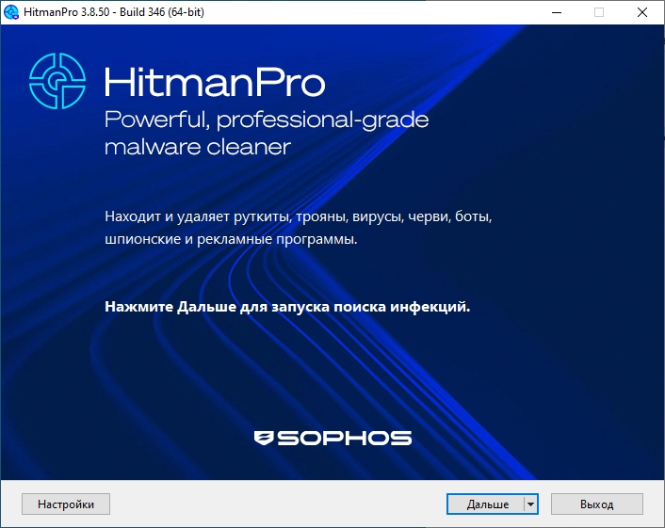This screenshot has width=665, height=528.
Task: Click the 'malware cleaner' tagline line
Action: (198, 147)
